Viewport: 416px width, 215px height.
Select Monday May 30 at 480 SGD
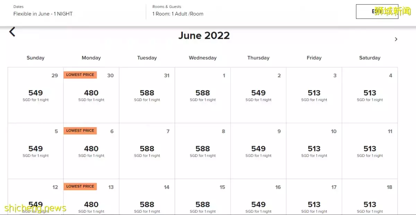(x=91, y=95)
